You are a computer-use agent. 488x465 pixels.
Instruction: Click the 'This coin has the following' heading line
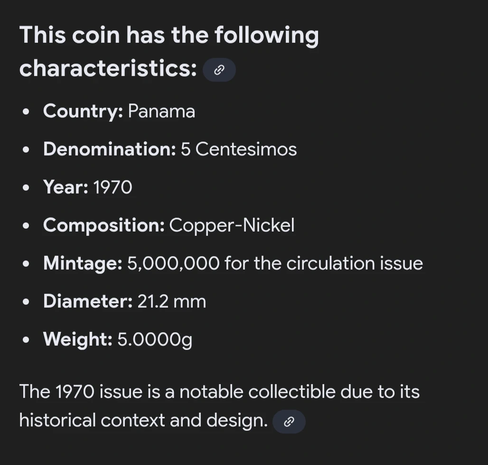point(169,36)
